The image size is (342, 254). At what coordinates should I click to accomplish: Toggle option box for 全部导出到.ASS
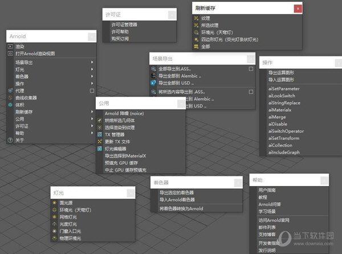click(251, 68)
